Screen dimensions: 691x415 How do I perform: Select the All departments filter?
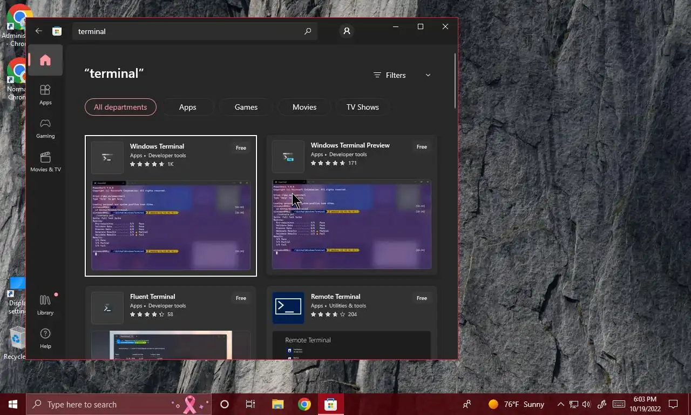(x=120, y=107)
